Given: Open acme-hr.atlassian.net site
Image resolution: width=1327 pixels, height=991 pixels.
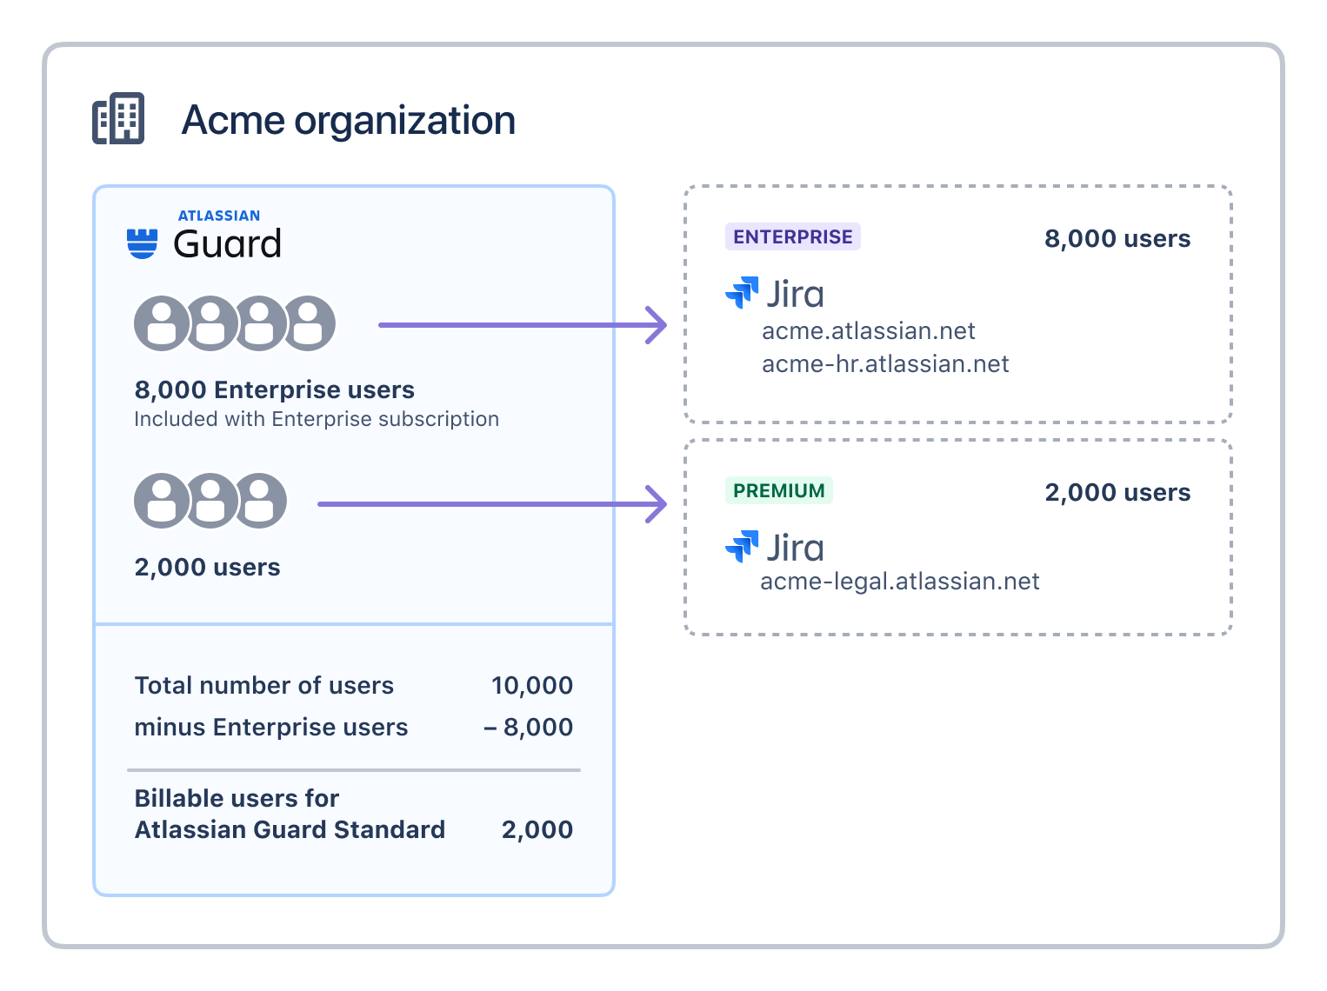Looking at the screenshot, I should point(885,364).
